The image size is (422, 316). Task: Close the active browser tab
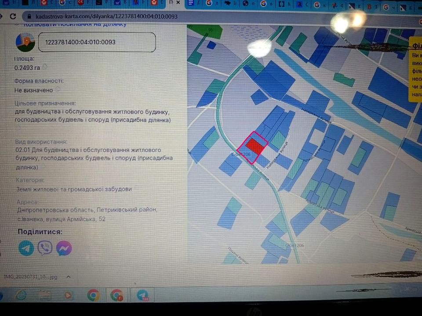[178, 3]
